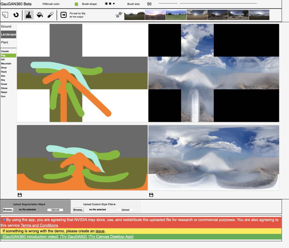The height and width of the screenshot is (248, 289).
Task: Pick the pink sunset style thumbnail
Action: [x=156, y=15]
